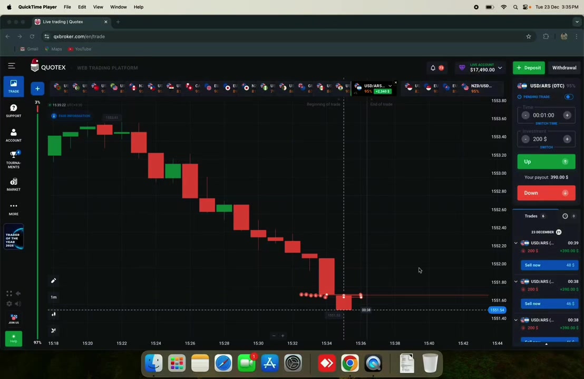Viewport: 584px width, 379px height.
Task: Select the Trade sidebar icon
Action: point(14,86)
